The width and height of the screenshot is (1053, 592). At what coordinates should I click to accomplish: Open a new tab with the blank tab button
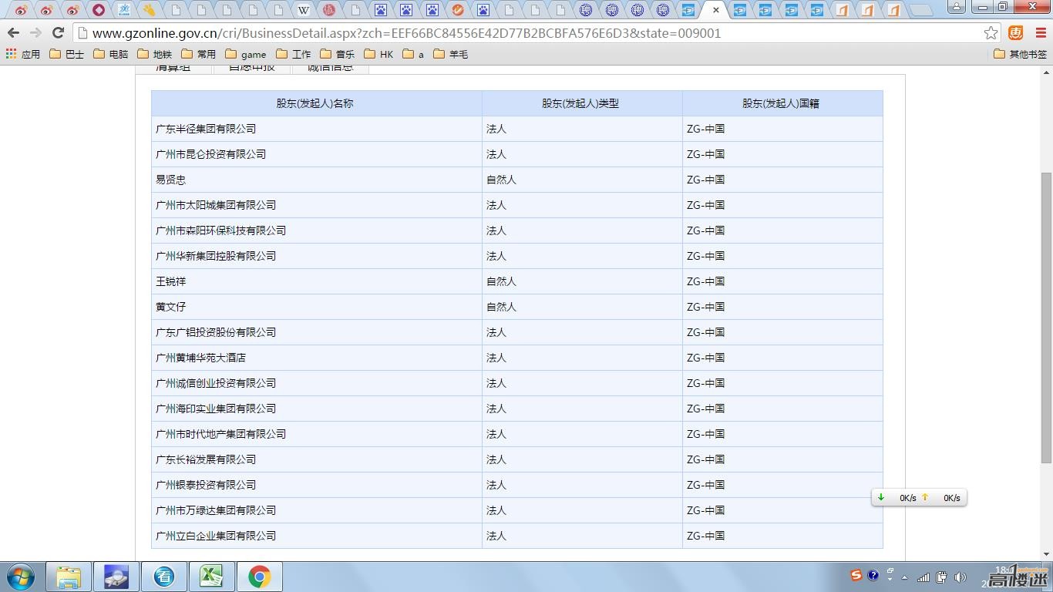(x=920, y=11)
